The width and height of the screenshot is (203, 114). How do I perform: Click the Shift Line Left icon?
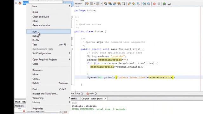pos(144,4)
